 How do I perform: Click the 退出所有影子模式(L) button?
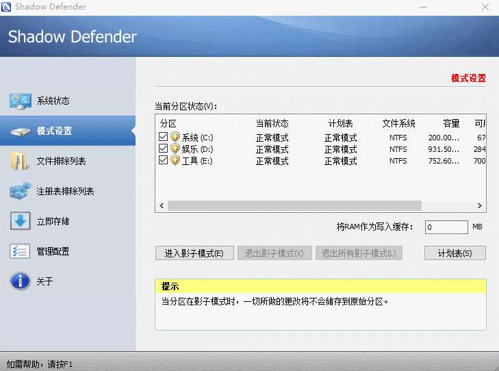[359, 253]
